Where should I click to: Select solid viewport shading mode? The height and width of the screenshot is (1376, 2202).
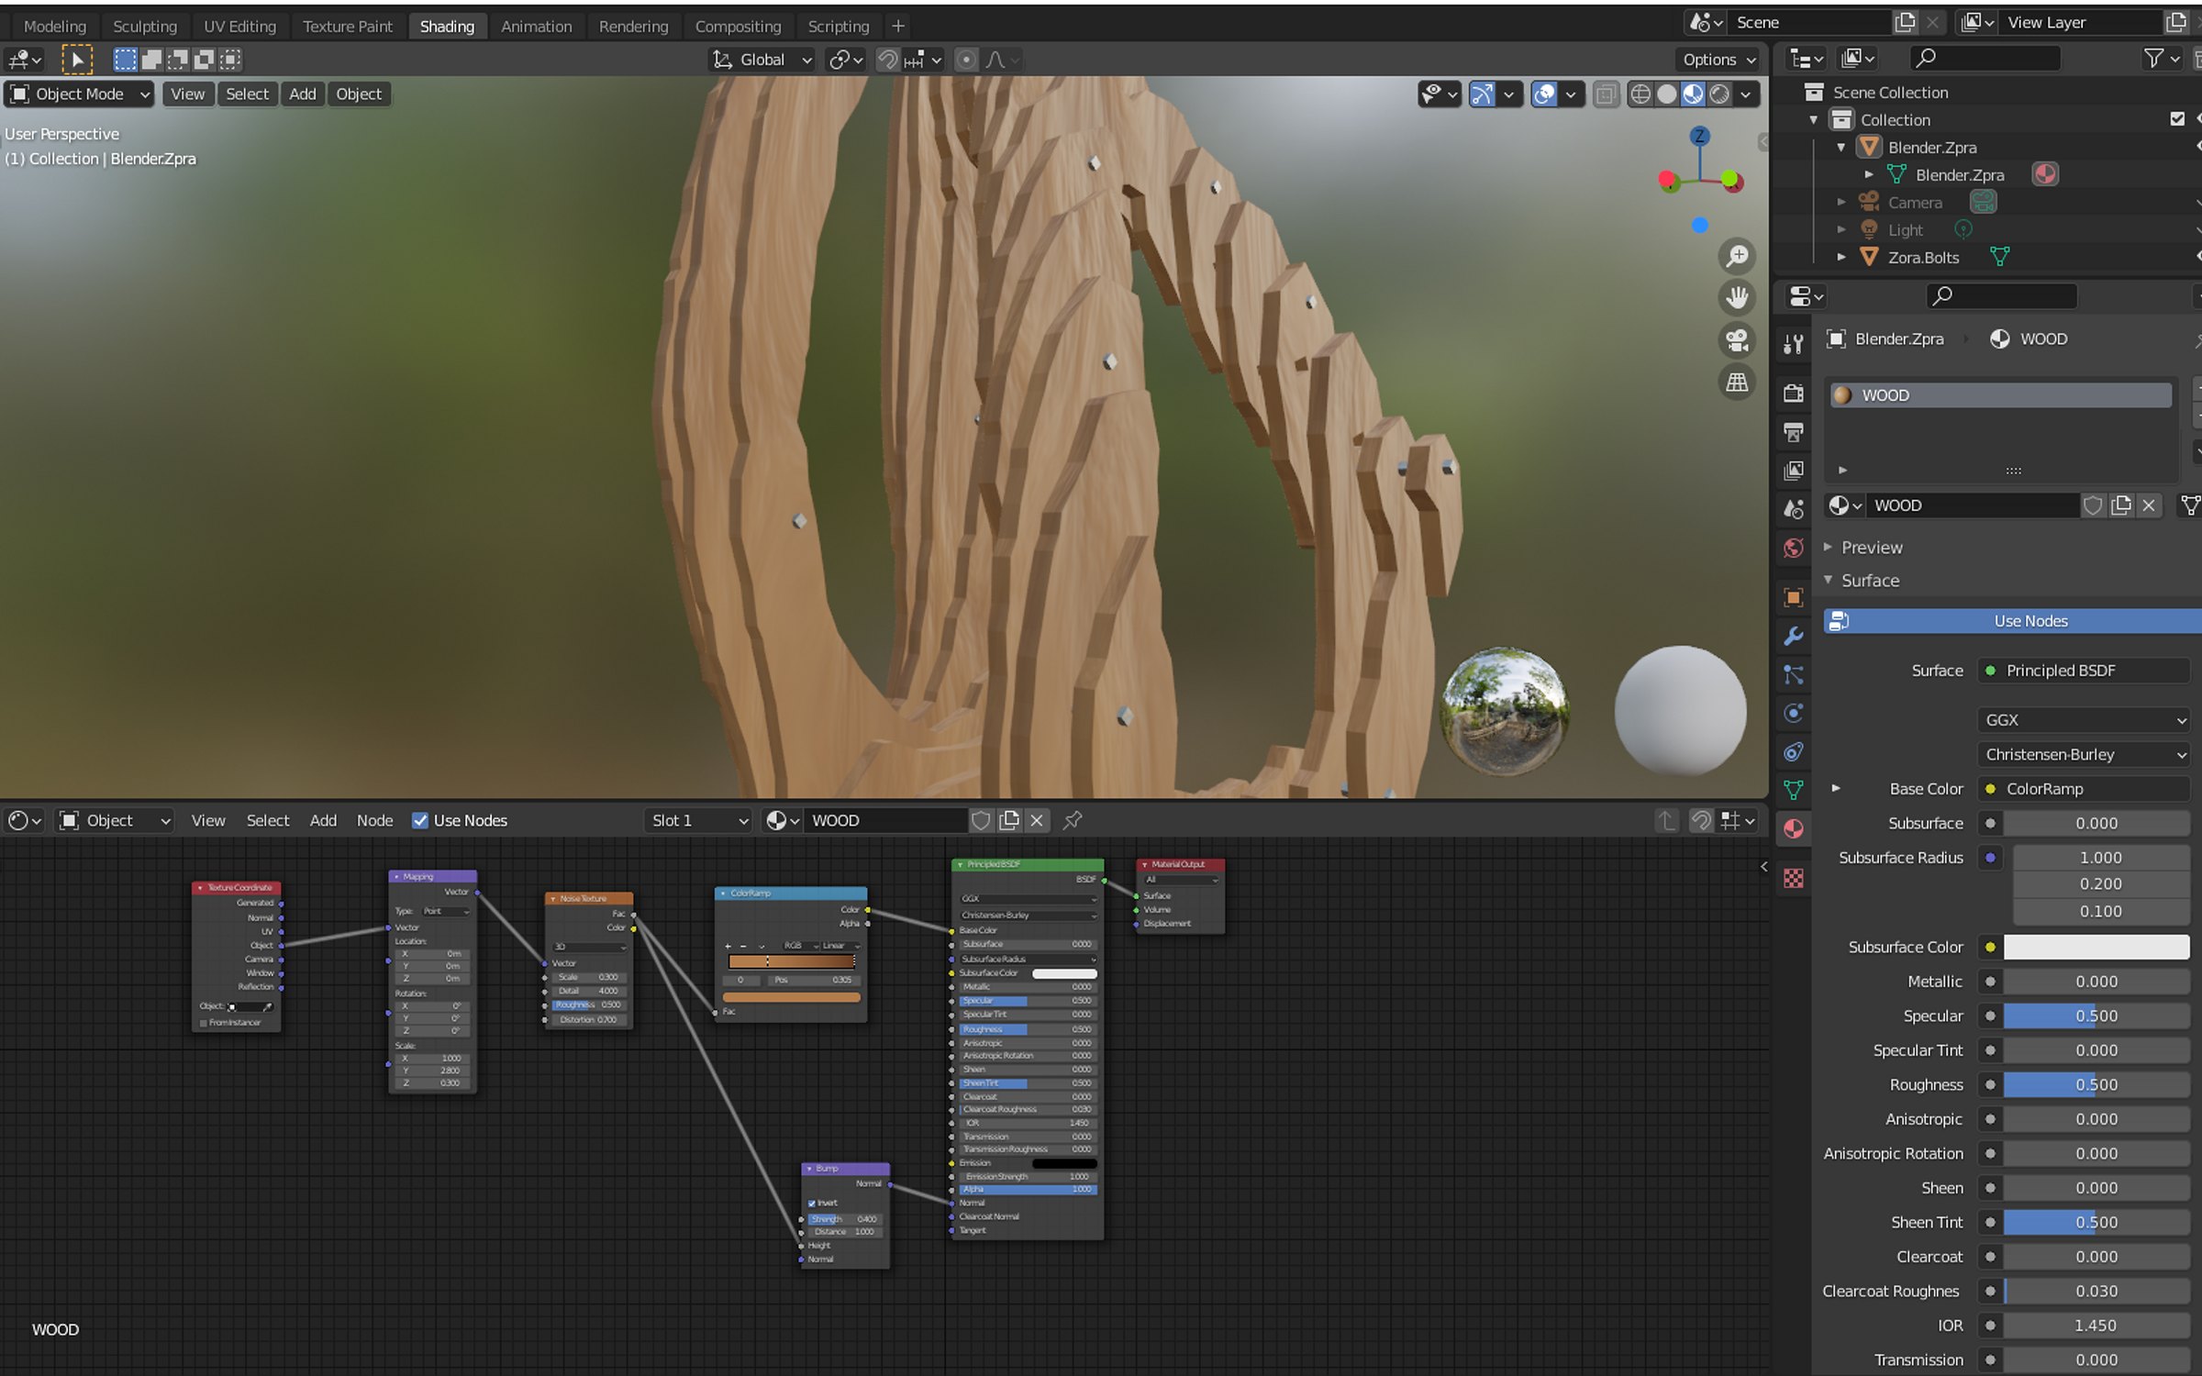click(x=1667, y=94)
